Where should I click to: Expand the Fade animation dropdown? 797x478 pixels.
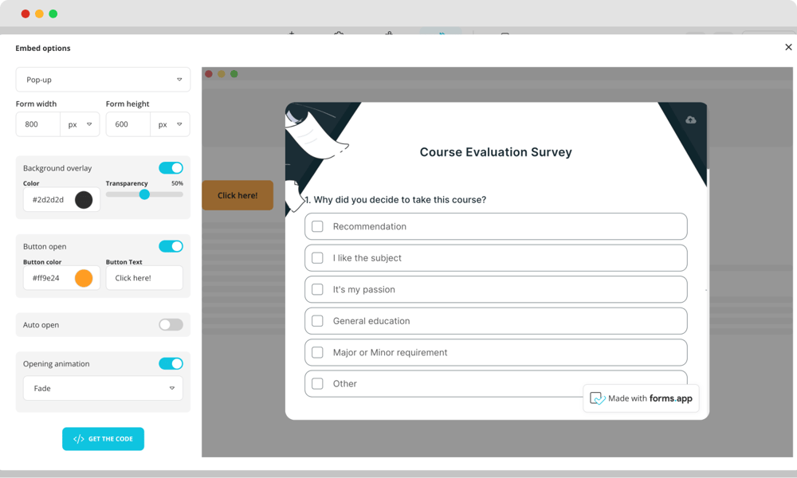pyautogui.click(x=103, y=389)
